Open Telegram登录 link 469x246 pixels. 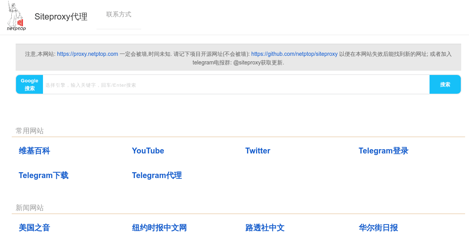point(383,151)
